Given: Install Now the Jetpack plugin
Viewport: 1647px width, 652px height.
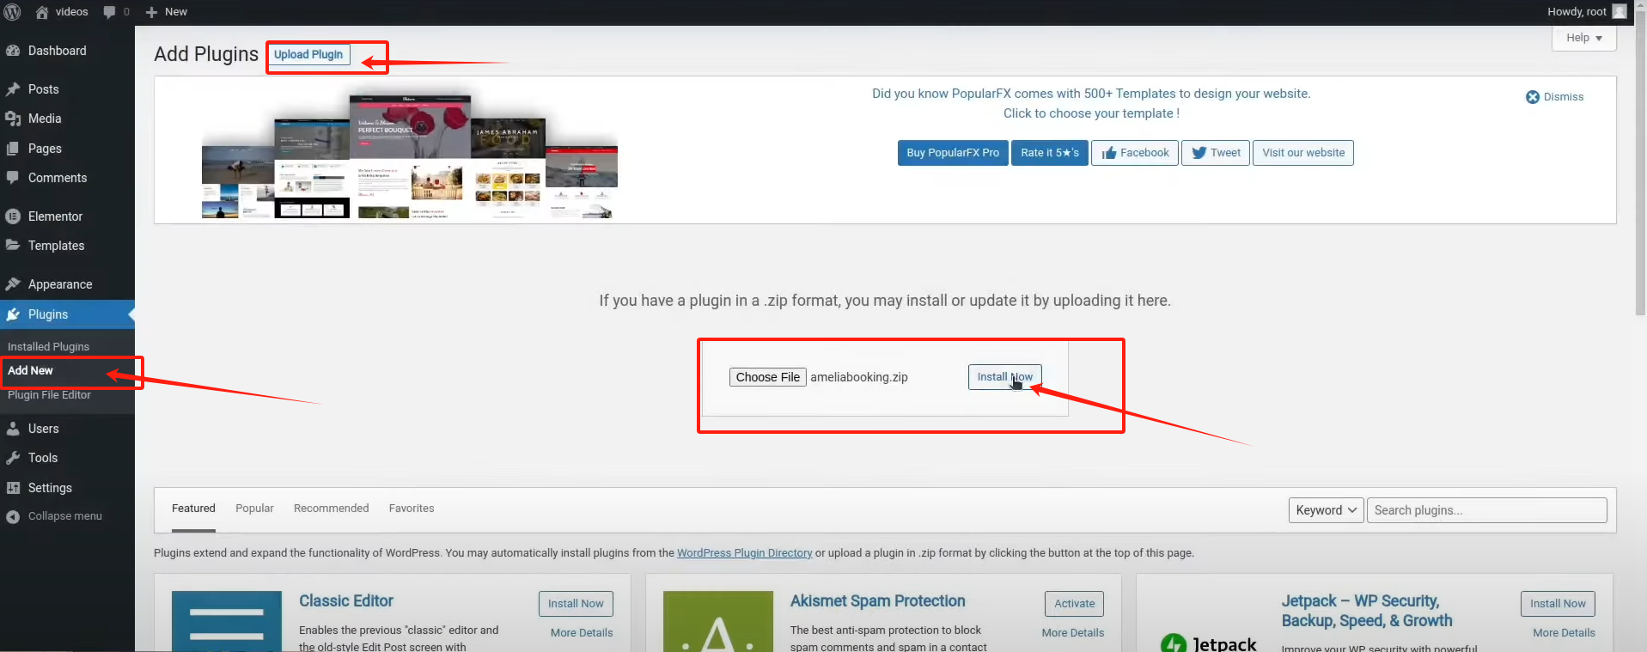Looking at the screenshot, I should tap(1558, 604).
